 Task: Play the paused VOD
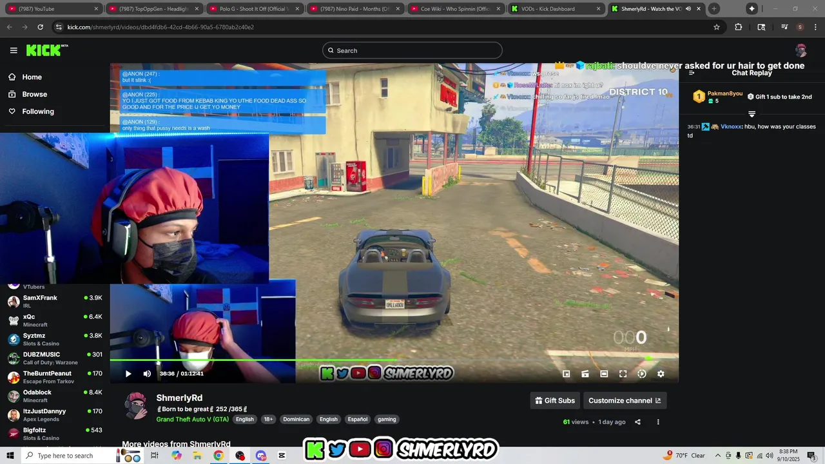128,374
